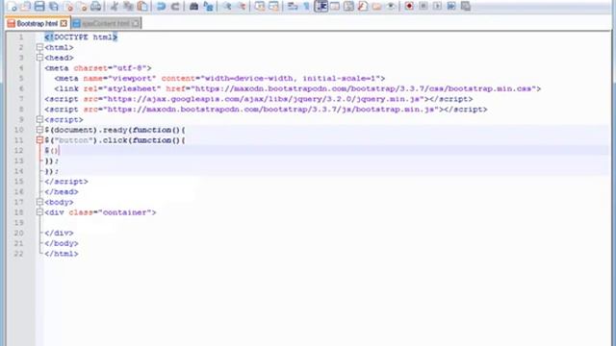This screenshot has width=616, height=346.
Task: Click the function list toolbar icon
Action: pos(363,6)
